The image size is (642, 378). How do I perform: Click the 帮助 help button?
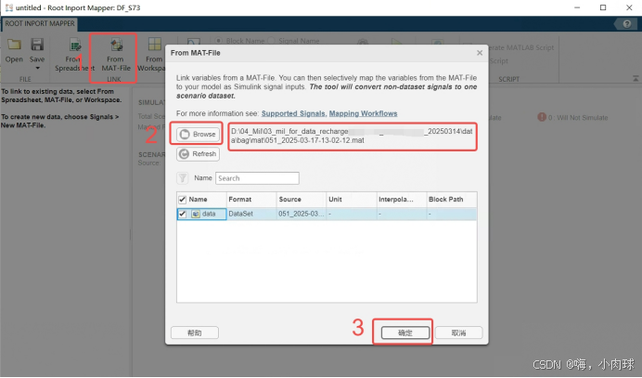click(195, 332)
